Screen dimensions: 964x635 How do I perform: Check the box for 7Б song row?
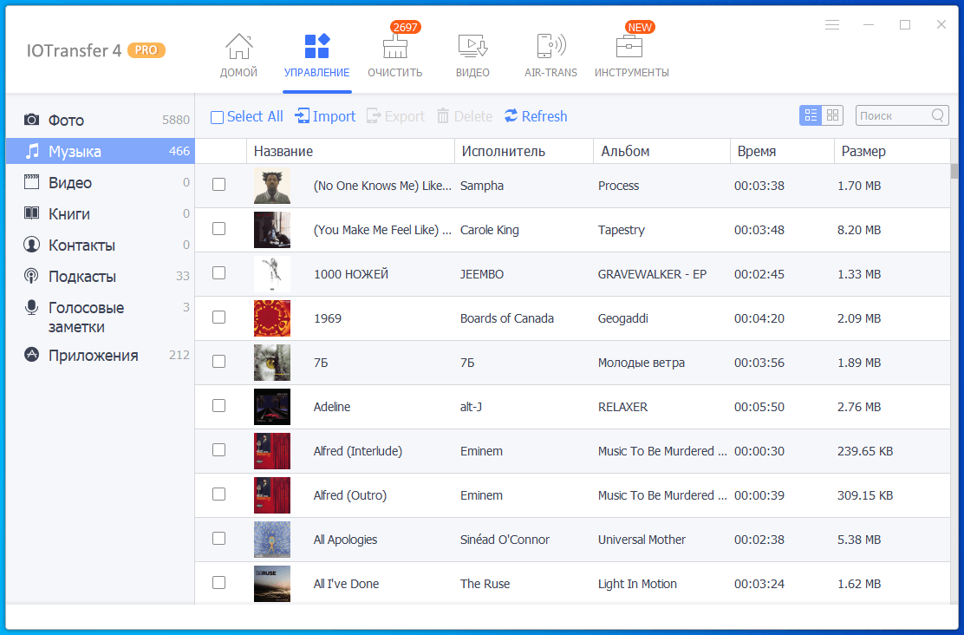click(218, 362)
